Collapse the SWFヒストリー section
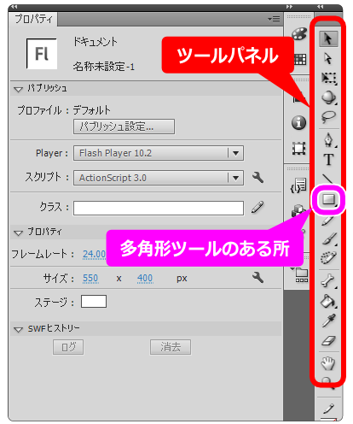 point(18,330)
